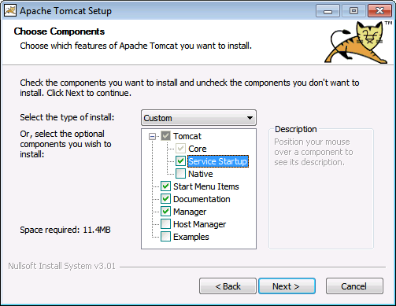Click the dropdown arrow next to Custom
Image resolution: width=396 pixels, height=306 pixels.
coord(250,118)
